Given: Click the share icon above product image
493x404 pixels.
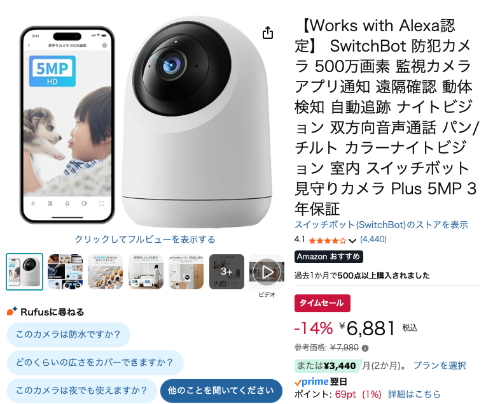Looking at the screenshot, I should 268,32.
